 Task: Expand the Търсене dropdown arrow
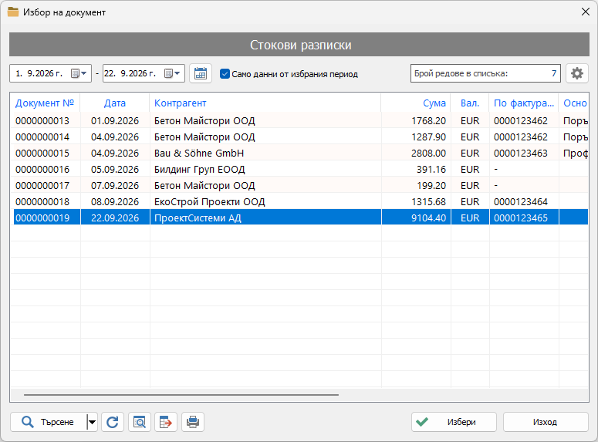coord(92,422)
